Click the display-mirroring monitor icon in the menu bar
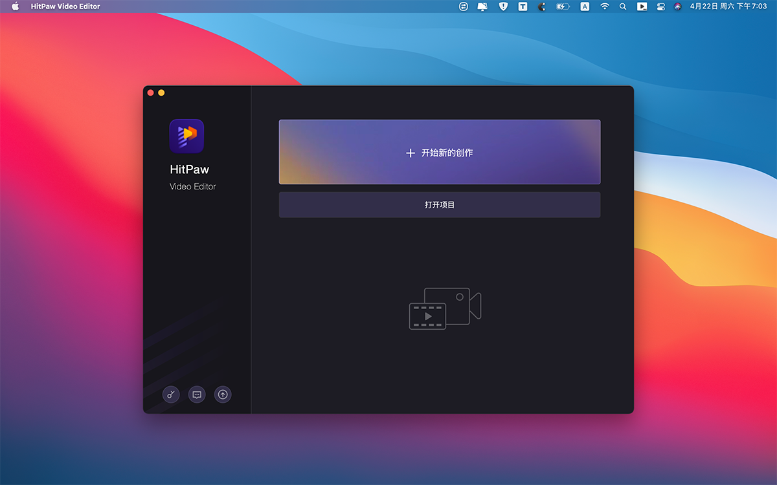Image resolution: width=777 pixels, height=485 pixels. coord(482,6)
